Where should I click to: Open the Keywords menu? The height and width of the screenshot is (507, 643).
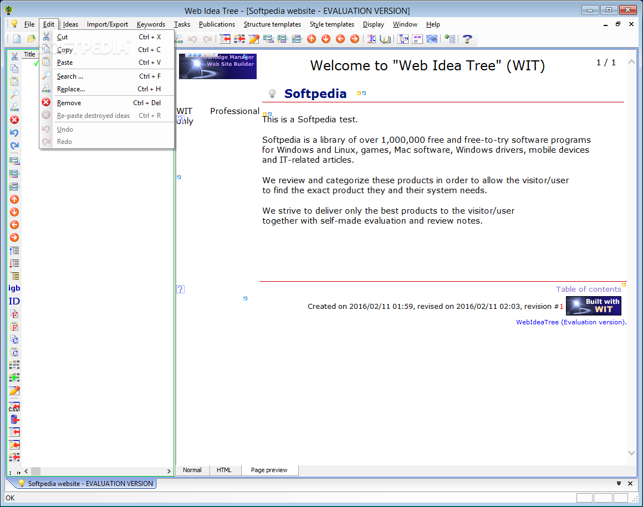click(151, 24)
